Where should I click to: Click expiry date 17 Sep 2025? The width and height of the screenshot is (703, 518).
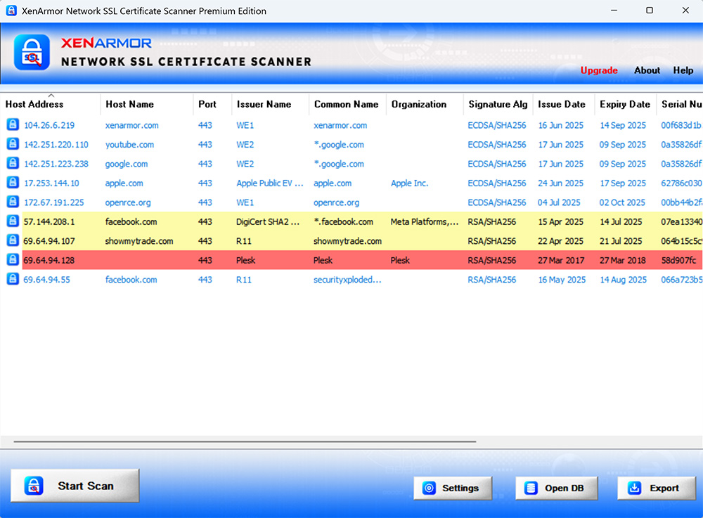(623, 183)
